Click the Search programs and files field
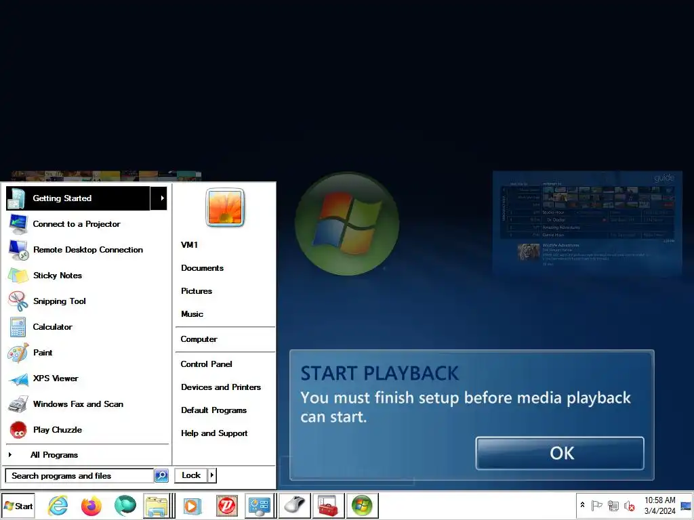Screen dimensions: 694x520 pos(79,476)
